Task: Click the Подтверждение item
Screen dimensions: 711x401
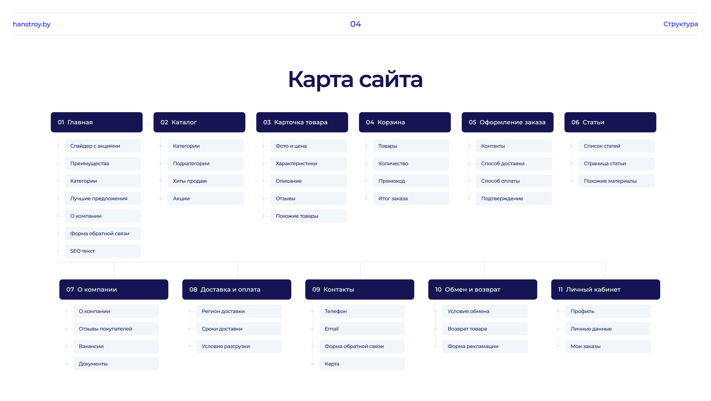Action: point(514,198)
